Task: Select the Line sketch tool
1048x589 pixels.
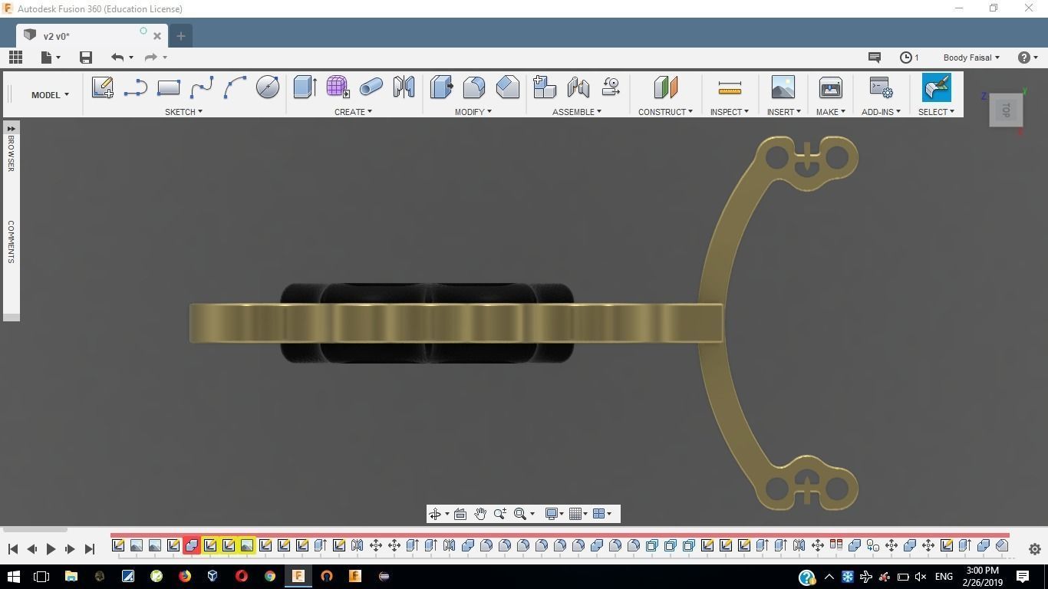Action: [135, 87]
